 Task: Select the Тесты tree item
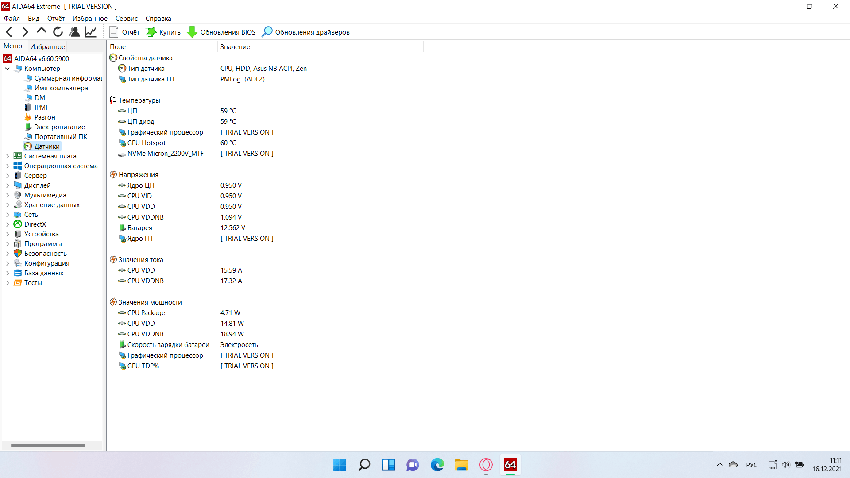pyautogui.click(x=28, y=283)
